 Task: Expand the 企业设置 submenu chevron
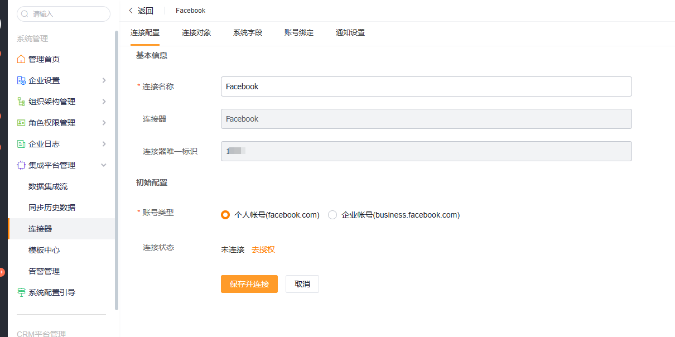[x=104, y=80]
